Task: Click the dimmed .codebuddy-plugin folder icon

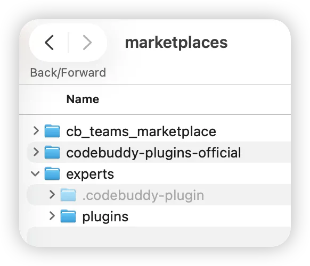Action: tap(68, 195)
